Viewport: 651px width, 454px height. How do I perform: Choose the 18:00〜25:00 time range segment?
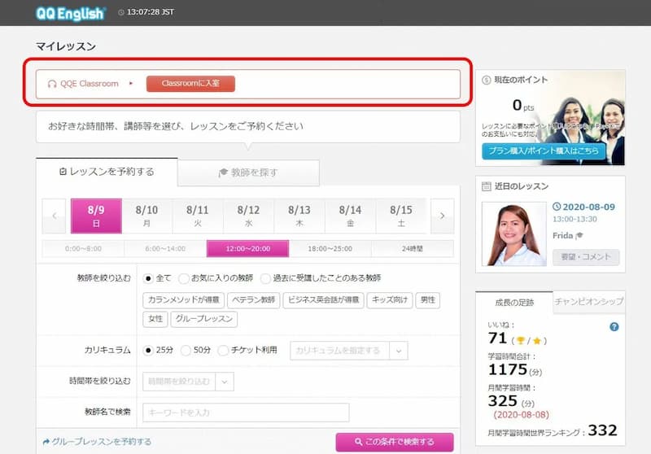coord(330,249)
